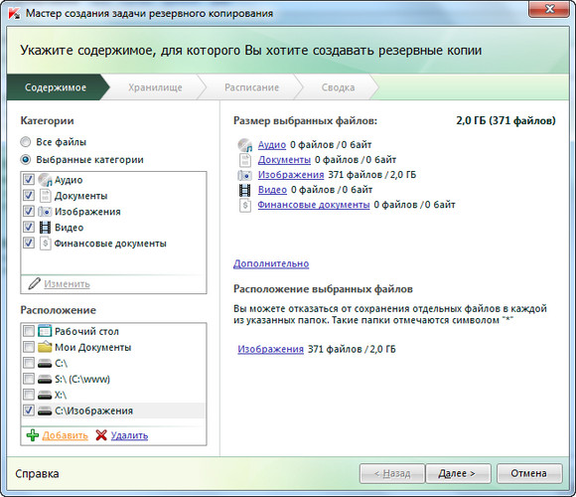Click the Audio disc icon in size summary
576x497 pixels.
point(245,145)
